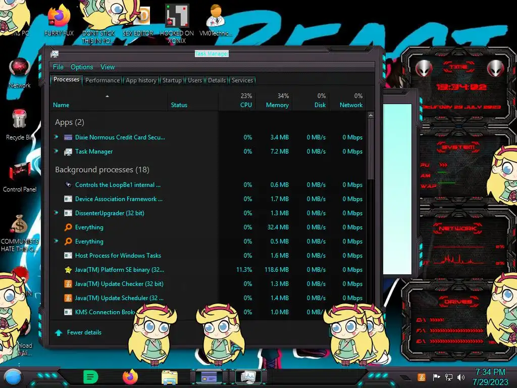The width and height of the screenshot is (517, 388).
Task: Click 118.6 MB memory value
Action: (276, 270)
